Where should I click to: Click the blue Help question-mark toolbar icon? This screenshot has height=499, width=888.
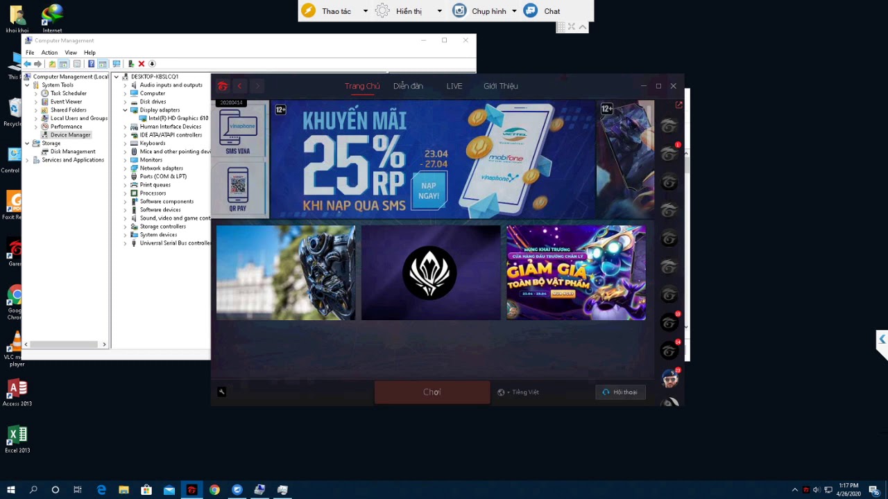(x=91, y=64)
